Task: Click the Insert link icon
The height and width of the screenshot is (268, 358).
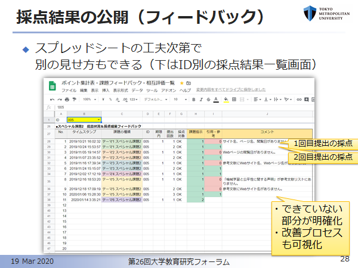Action: click(299, 99)
